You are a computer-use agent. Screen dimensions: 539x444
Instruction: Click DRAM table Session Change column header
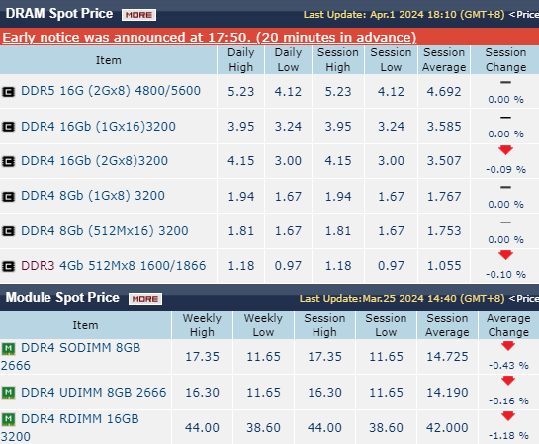coord(505,59)
